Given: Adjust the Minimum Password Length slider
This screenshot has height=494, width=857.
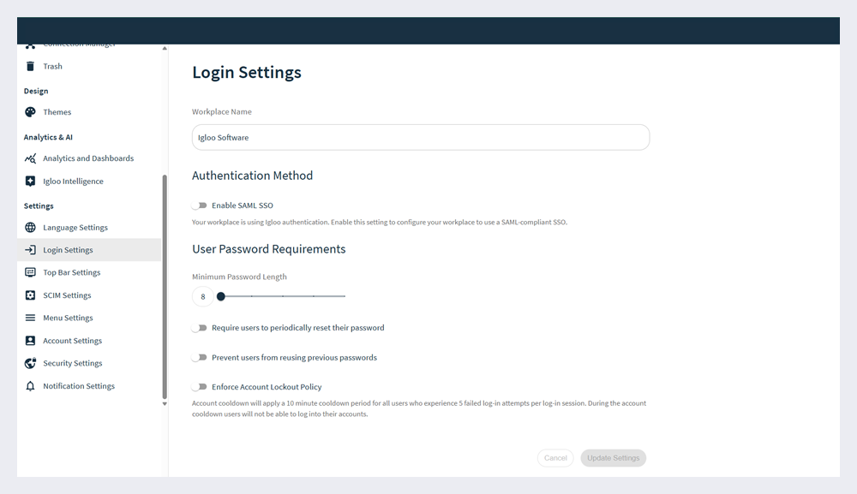Looking at the screenshot, I should (221, 296).
